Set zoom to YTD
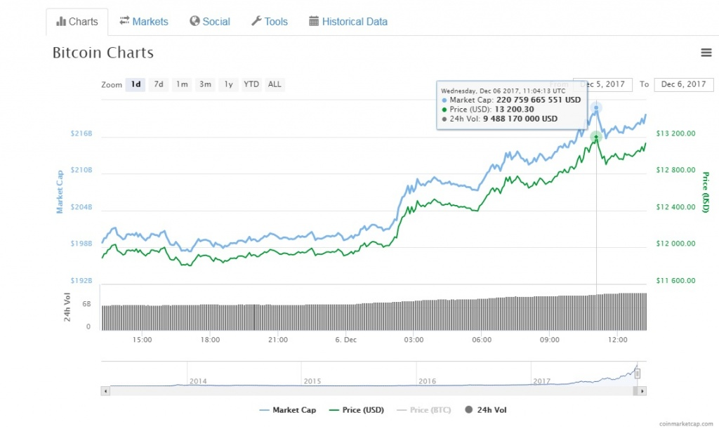The image size is (719, 429). pos(251,84)
